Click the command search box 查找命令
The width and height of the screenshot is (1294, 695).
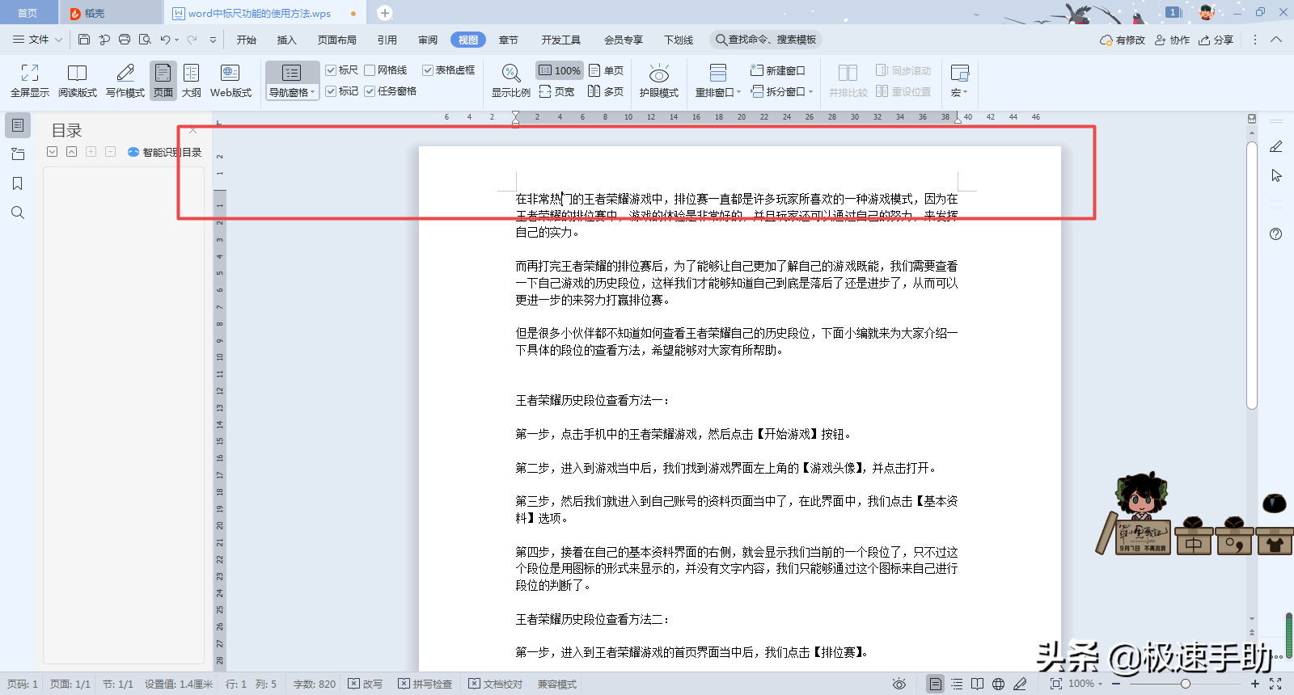coord(766,40)
